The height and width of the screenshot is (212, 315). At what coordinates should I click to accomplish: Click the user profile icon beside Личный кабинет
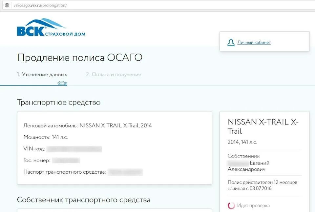click(231, 42)
